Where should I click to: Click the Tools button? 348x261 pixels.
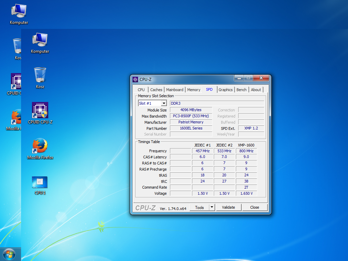pyautogui.click(x=199, y=207)
